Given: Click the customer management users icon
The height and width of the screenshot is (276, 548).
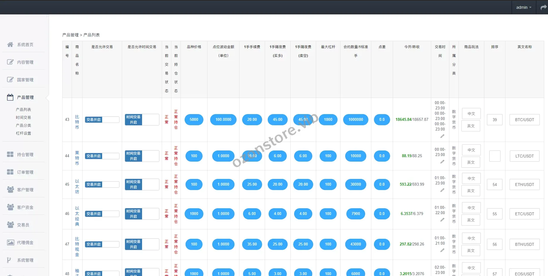Looking at the screenshot, I should pos(10,190).
